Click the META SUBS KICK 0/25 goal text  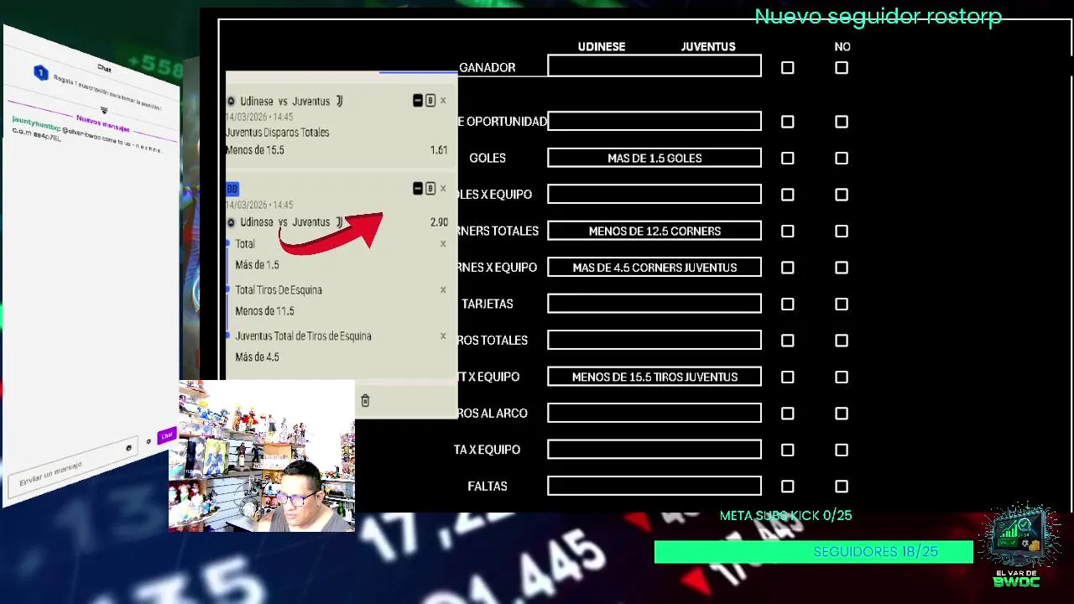click(785, 516)
